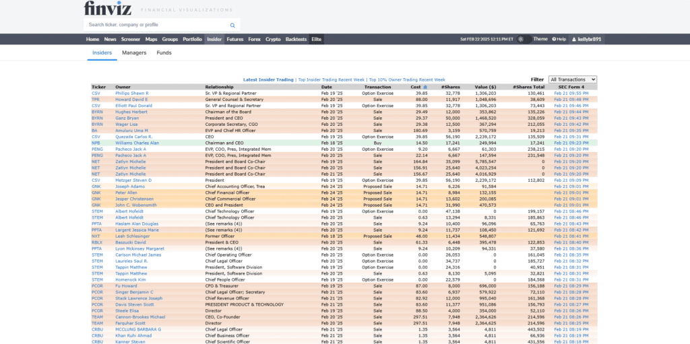Open owner Farquhar Scott
Viewport: 690px width, 344px height.
[131, 323]
